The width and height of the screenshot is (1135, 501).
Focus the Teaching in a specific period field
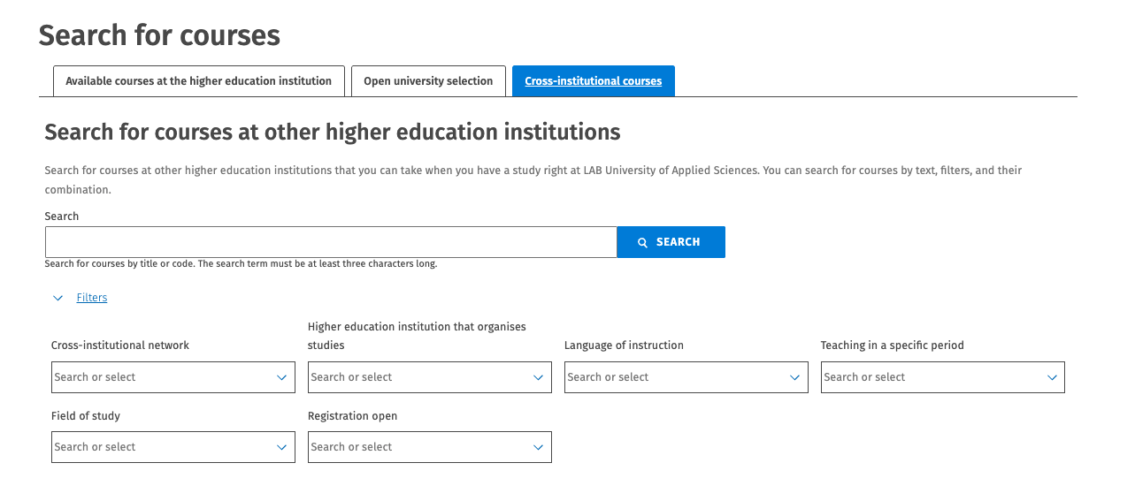929,377
